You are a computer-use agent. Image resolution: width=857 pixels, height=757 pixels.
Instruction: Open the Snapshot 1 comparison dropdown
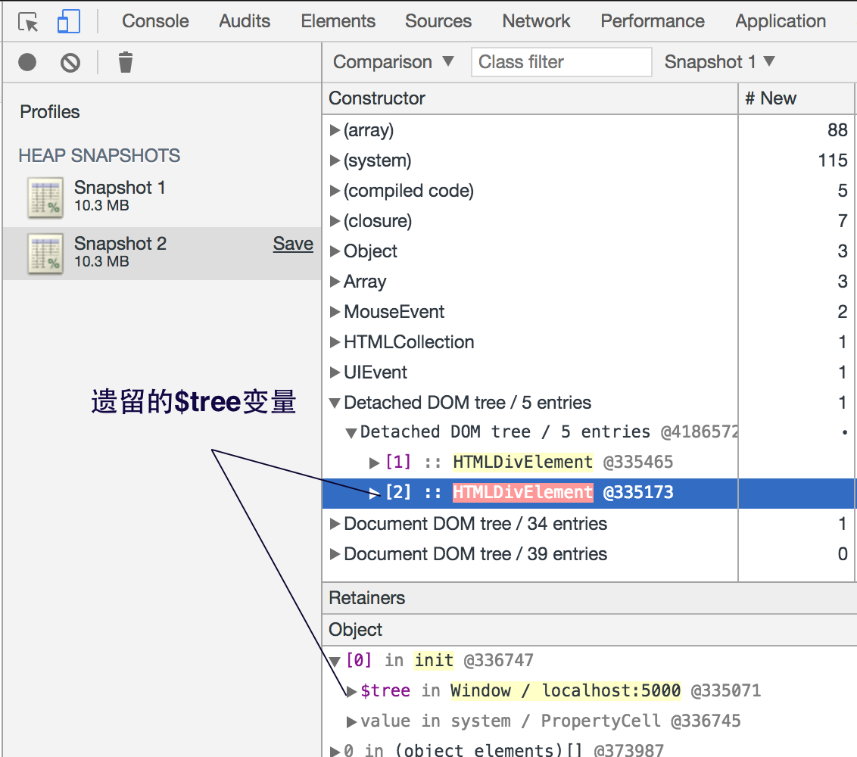[x=720, y=62]
